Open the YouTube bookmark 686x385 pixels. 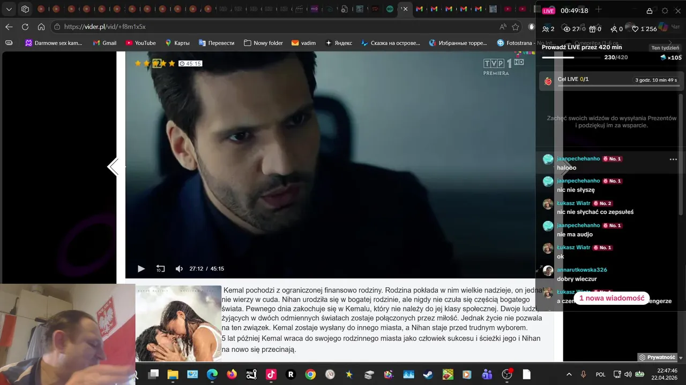click(x=140, y=43)
